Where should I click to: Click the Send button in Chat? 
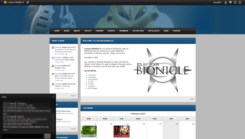coord(47,136)
